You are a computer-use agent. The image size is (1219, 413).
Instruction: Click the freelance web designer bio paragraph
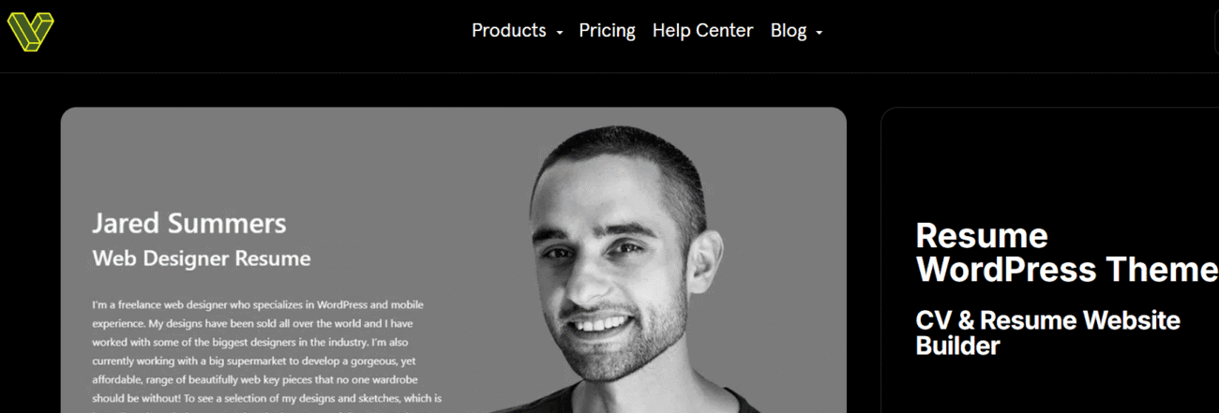(267, 355)
